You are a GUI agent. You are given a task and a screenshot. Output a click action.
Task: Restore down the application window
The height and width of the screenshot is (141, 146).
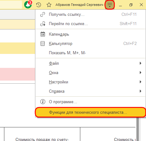[131, 5]
